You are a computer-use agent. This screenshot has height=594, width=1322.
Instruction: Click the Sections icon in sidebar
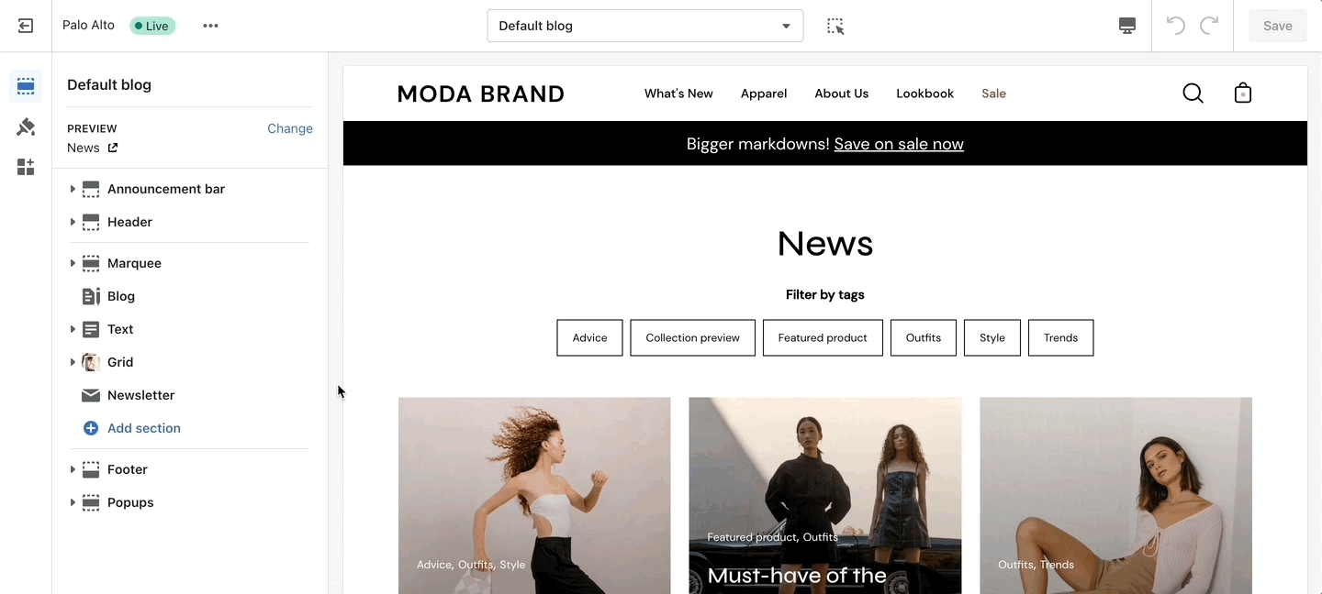(x=26, y=86)
